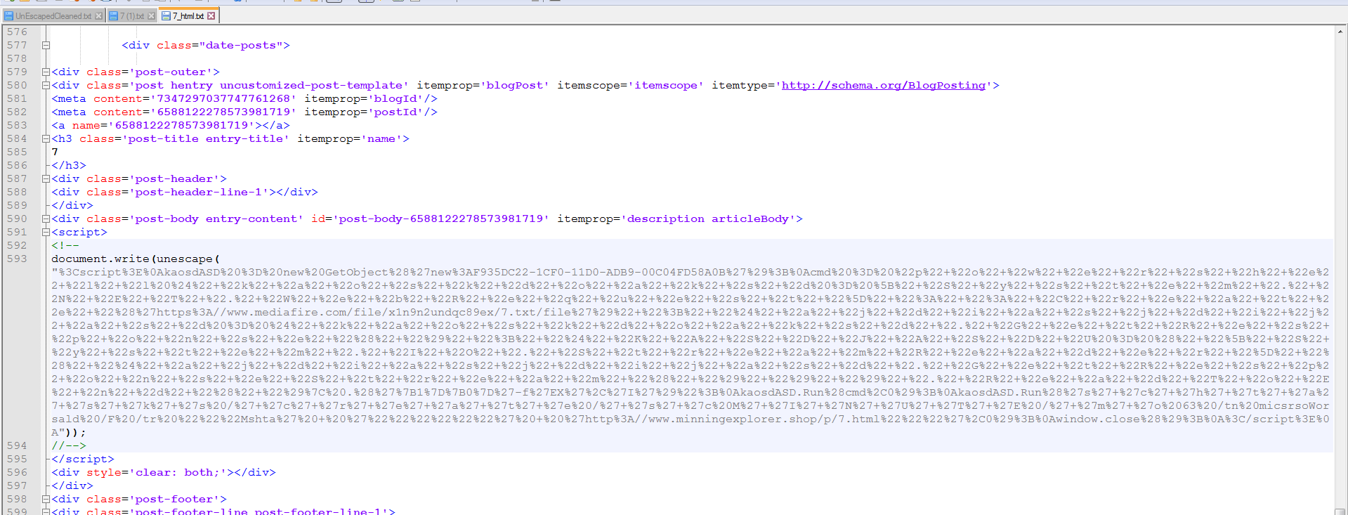Click 'uncustomized-post-template' class text on line 580

pos(311,85)
